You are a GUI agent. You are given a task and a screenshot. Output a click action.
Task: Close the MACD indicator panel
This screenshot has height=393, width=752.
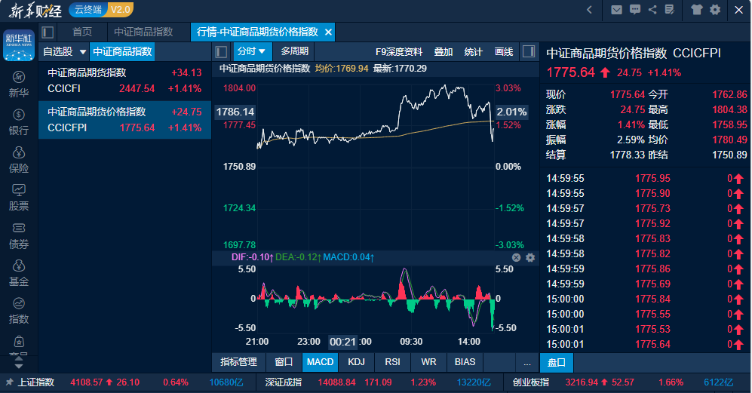(517, 257)
